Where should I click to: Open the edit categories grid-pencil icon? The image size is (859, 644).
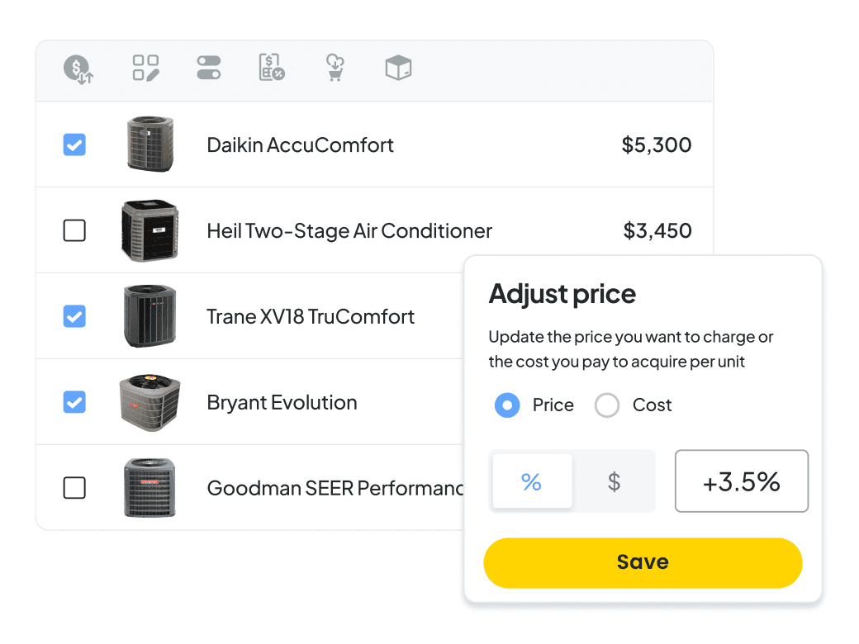[145, 68]
